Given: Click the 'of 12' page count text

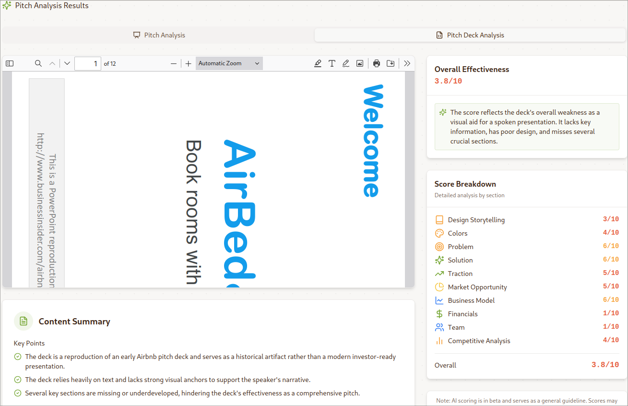Looking at the screenshot, I should [x=110, y=63].
